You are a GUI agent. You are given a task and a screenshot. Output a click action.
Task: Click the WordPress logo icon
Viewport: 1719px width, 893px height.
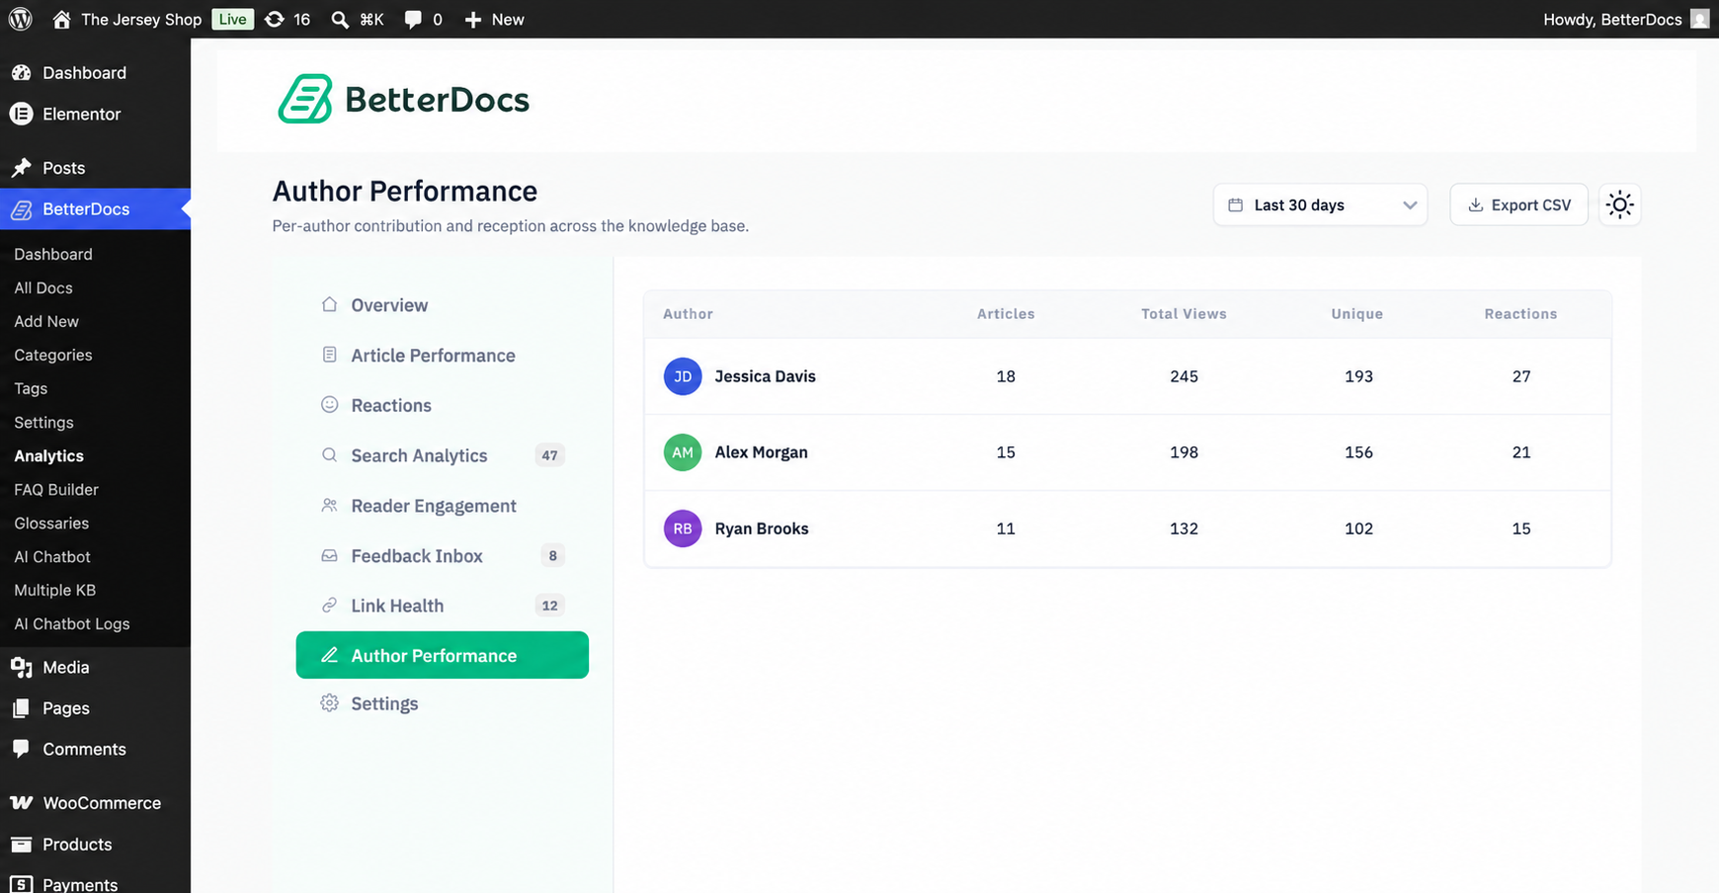(x=20, y=19)
